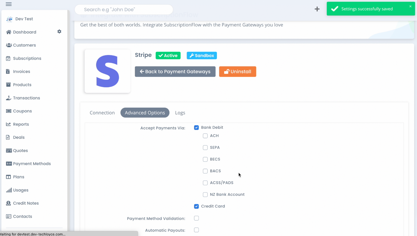Viewport: 417px width, 236px height.
Task: Open the Invoices page
Action: (9, 71)
